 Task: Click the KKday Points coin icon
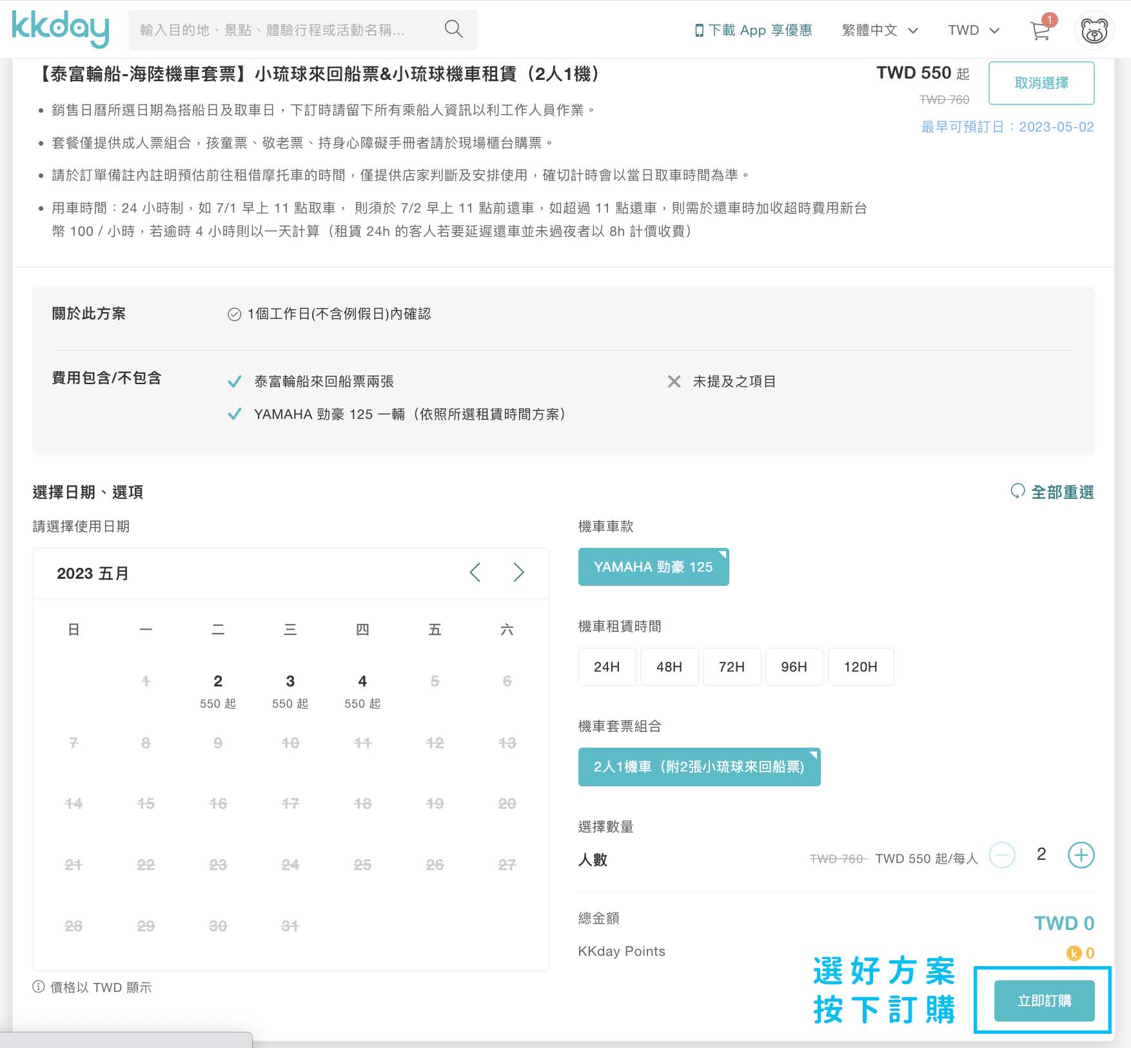(1074, 953)
